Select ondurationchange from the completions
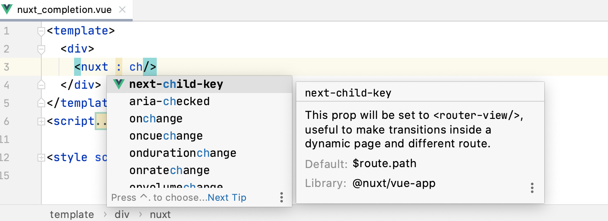The height and width of the screenshot is (221, 608). tap(183, 153)
